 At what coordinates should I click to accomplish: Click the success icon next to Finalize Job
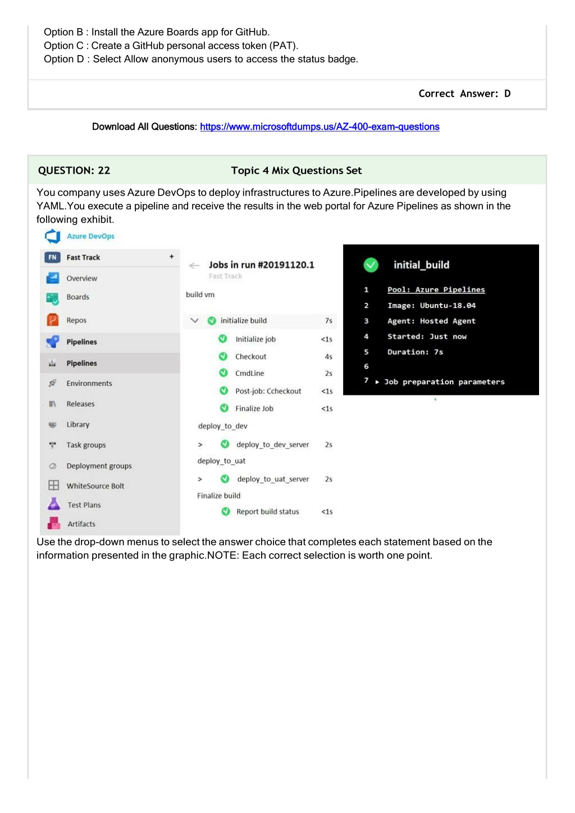pyautogui.click(x=224, y=408)
